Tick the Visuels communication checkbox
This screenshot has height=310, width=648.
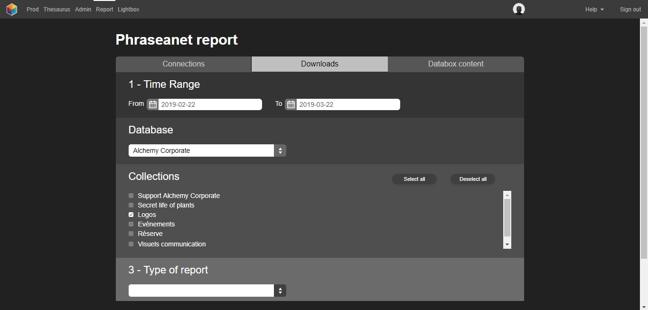pos(131,244)
